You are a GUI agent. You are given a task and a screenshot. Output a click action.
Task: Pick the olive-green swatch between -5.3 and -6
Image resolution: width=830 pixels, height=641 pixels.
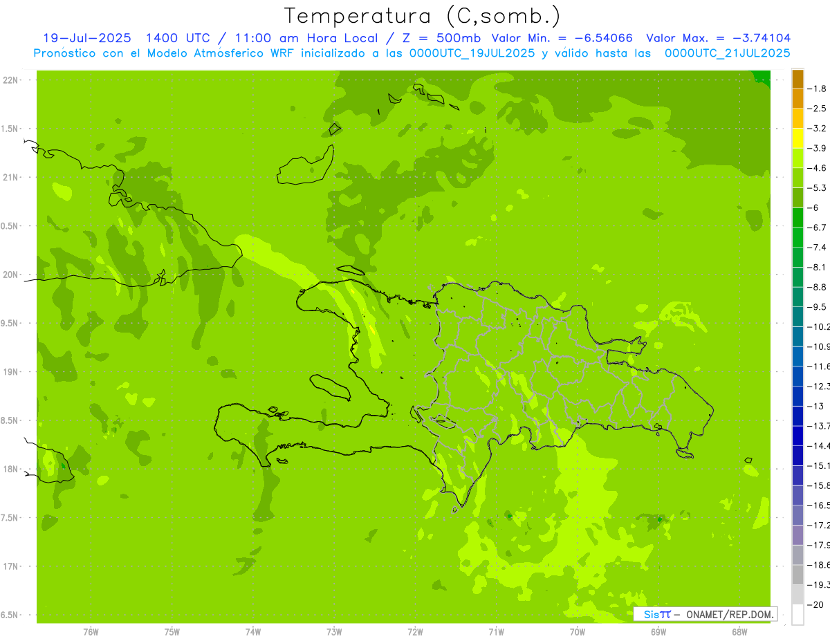pos(797,198)
